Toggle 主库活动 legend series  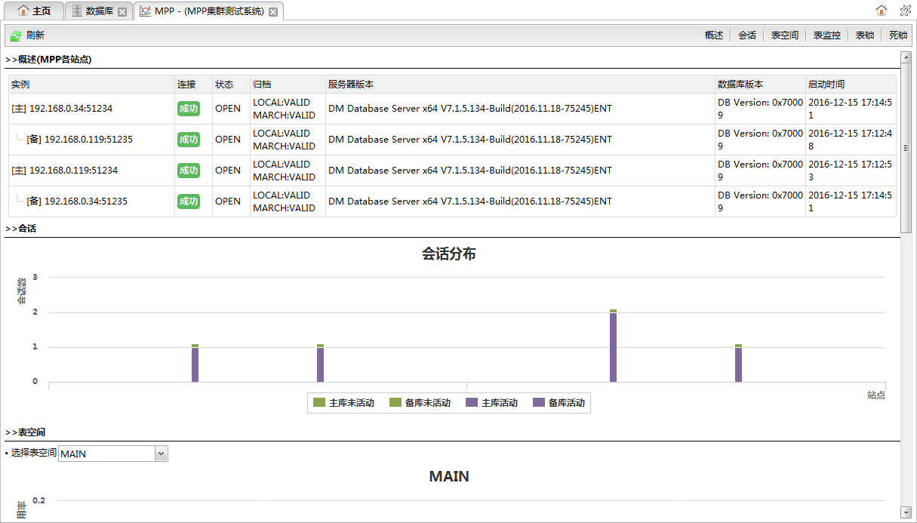point(492,403)
